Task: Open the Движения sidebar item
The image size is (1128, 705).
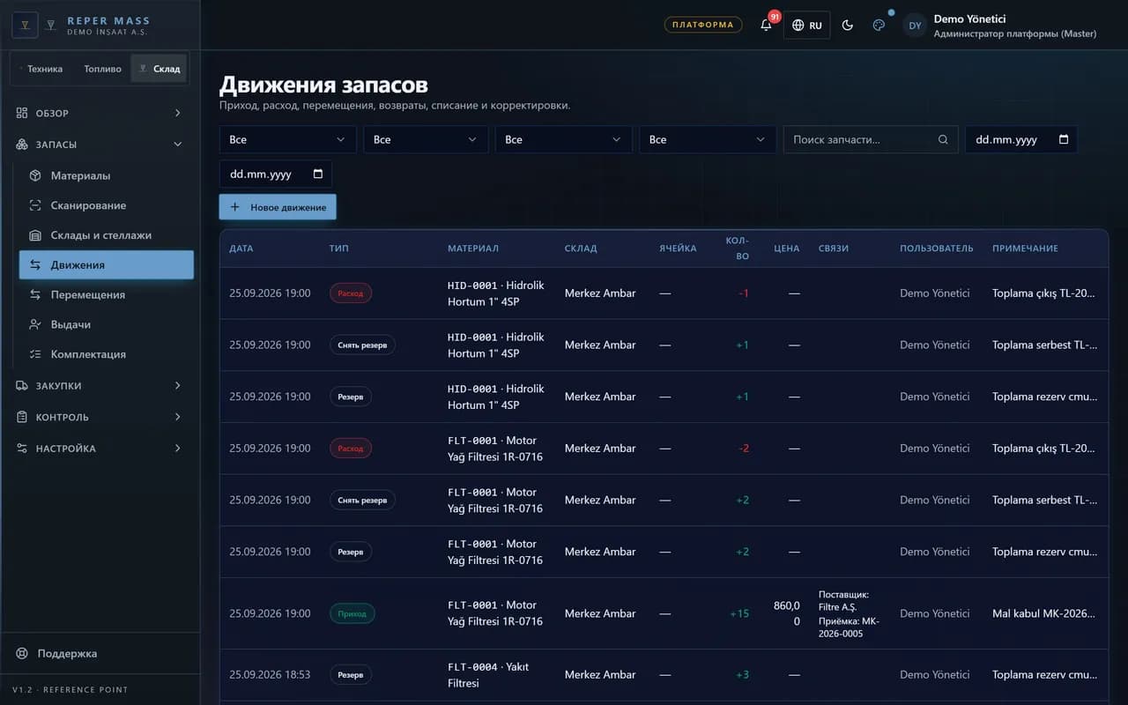Action: pos(107,265)
